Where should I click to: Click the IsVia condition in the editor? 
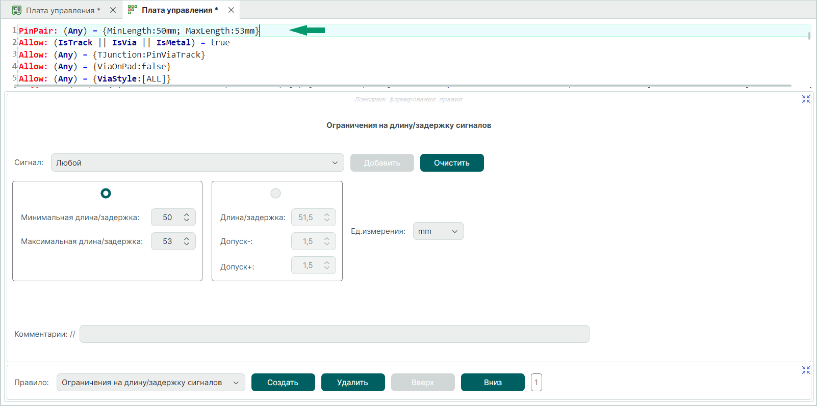coord(124,43)
